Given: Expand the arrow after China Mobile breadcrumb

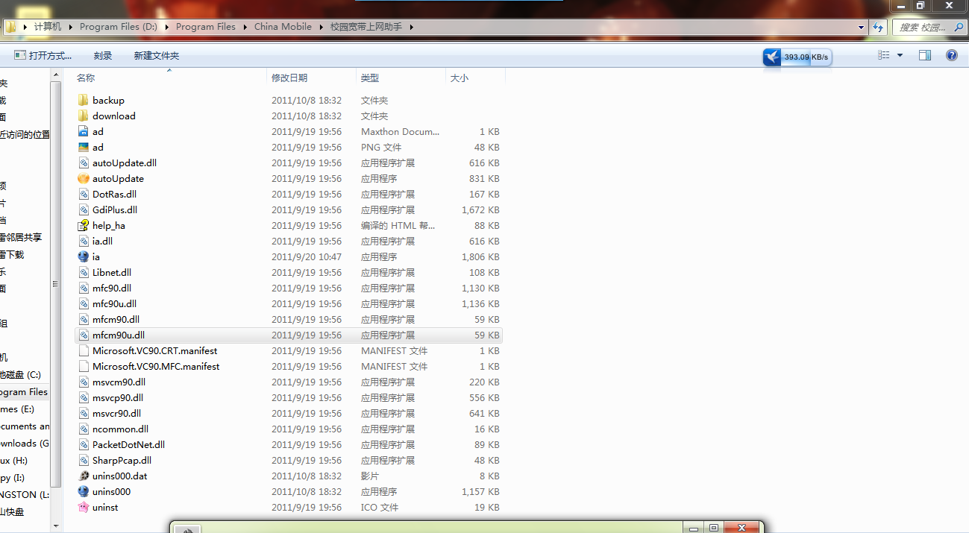Looking at the screenshot, I should point(321,27).
